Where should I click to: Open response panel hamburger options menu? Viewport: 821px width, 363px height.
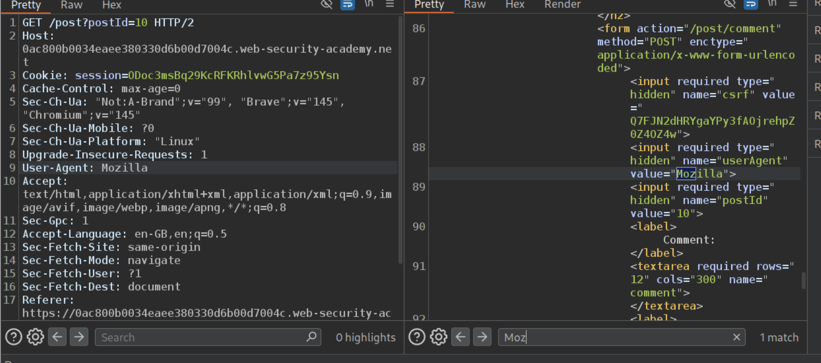point(793,4)
